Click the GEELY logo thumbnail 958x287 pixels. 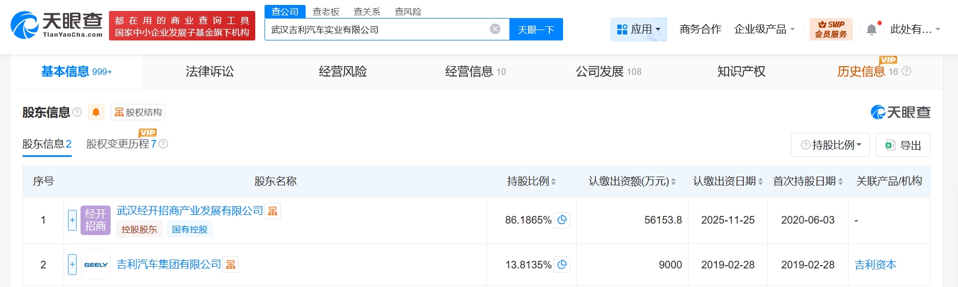coord(96,265)
